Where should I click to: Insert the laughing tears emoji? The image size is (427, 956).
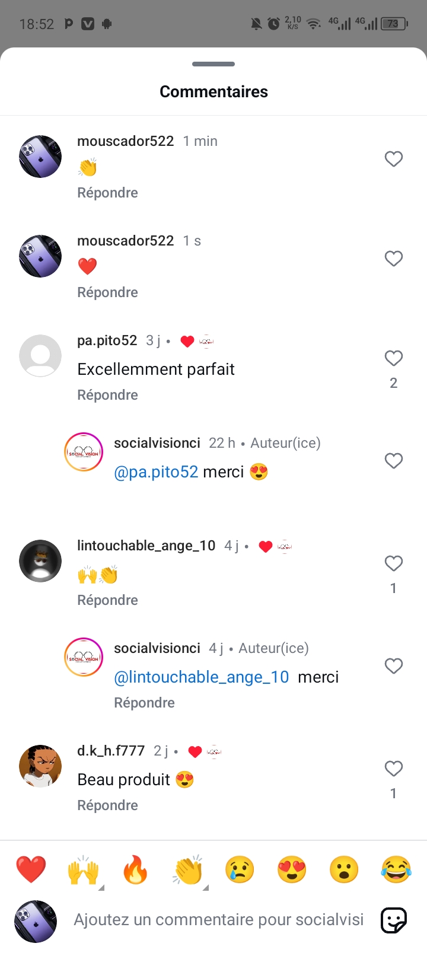pos(396,870)
